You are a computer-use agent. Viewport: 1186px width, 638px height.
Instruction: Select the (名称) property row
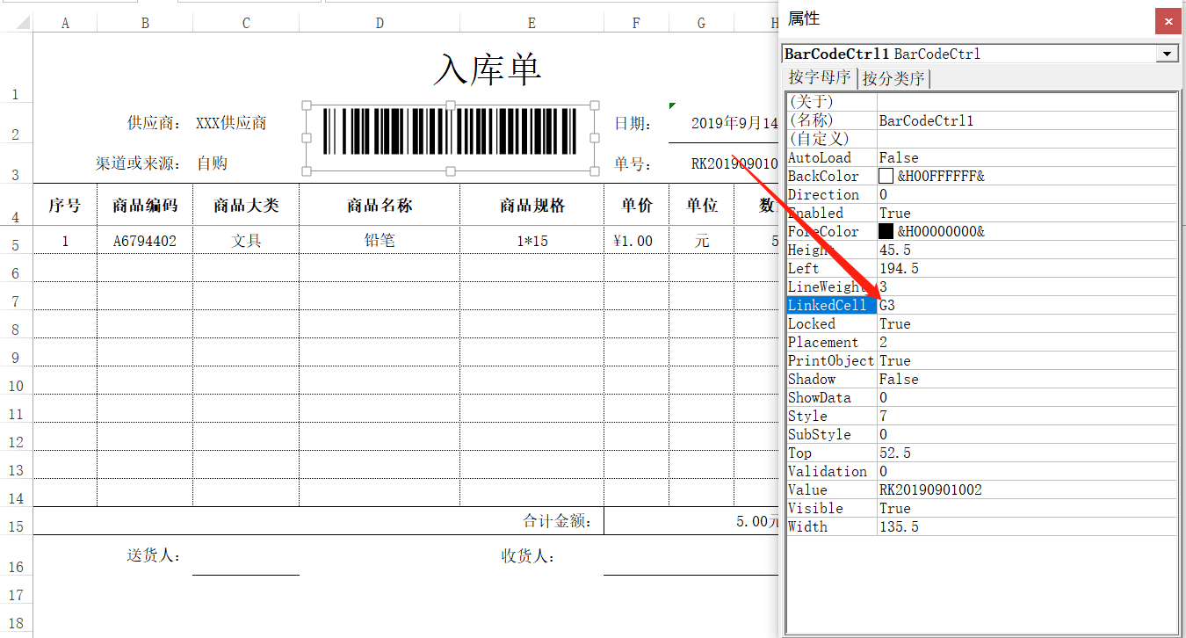coord(981,120)
